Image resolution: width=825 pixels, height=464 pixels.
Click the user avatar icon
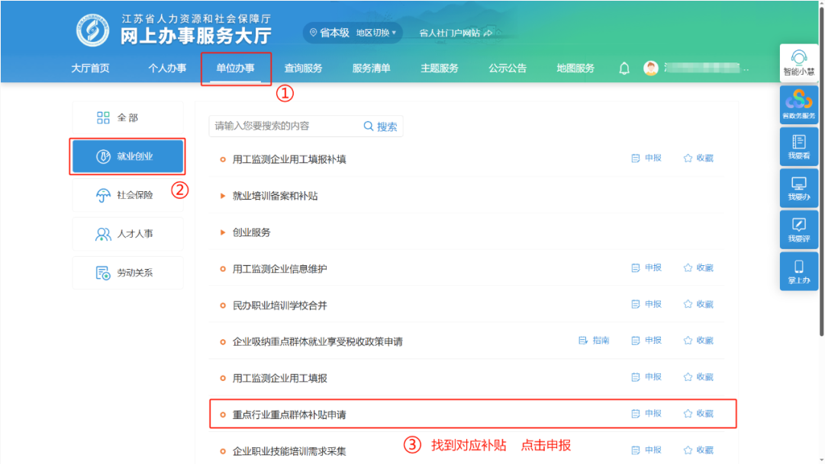coord(650,69)
